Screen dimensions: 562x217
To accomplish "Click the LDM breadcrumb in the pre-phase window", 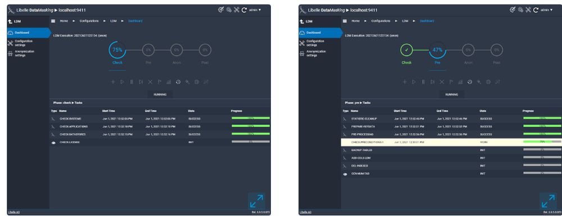I will coord(405,21).
